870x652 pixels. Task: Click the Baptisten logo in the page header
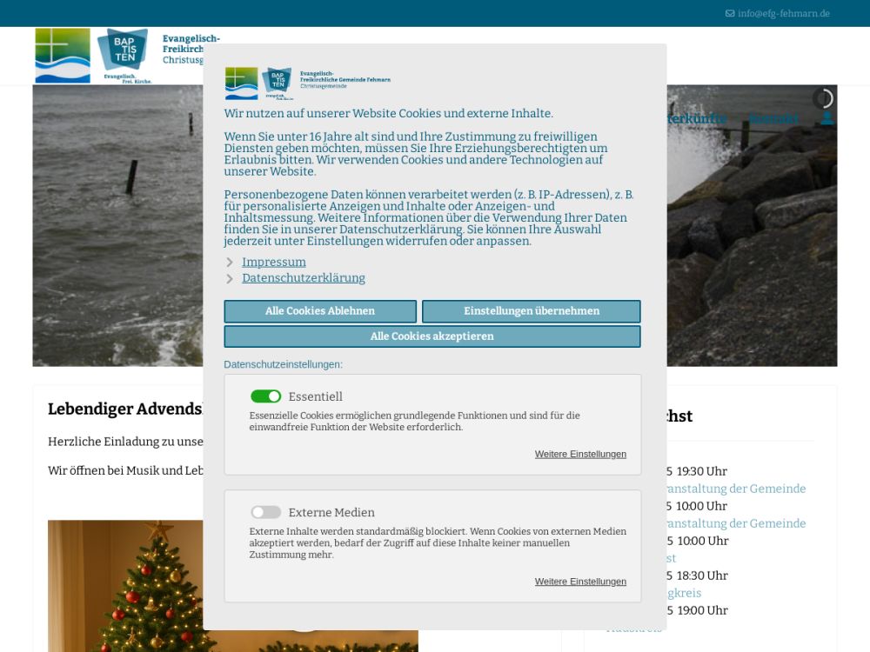123,54
